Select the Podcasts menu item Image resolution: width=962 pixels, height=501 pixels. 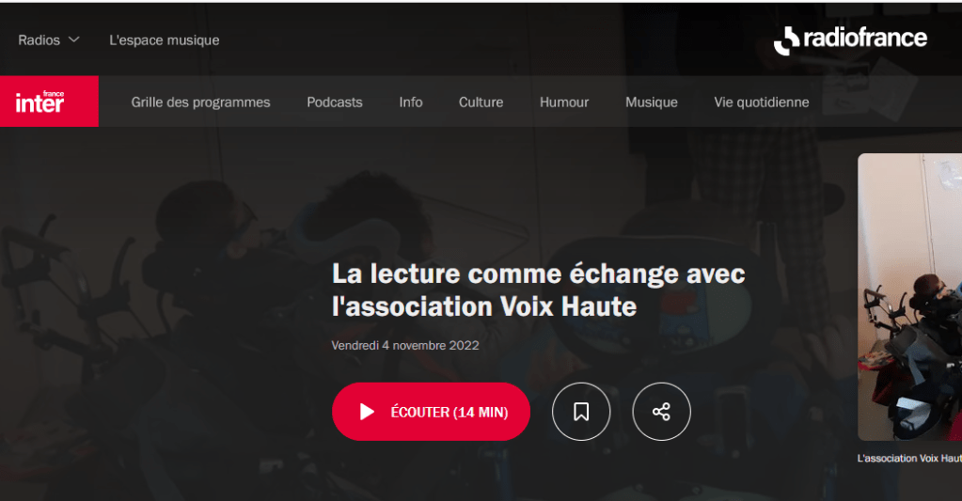pos(335,102)
